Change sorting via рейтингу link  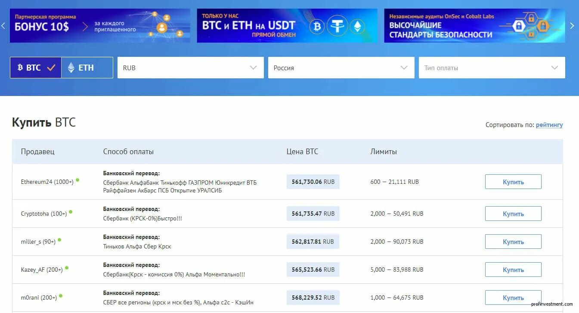coord(549,125)
